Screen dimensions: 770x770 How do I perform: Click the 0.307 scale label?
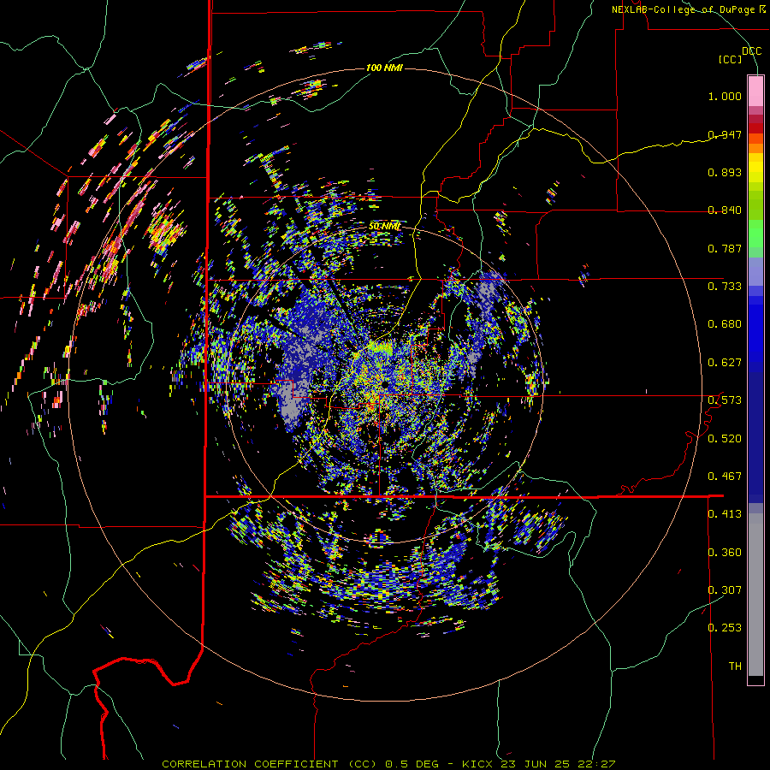[725, 590]
